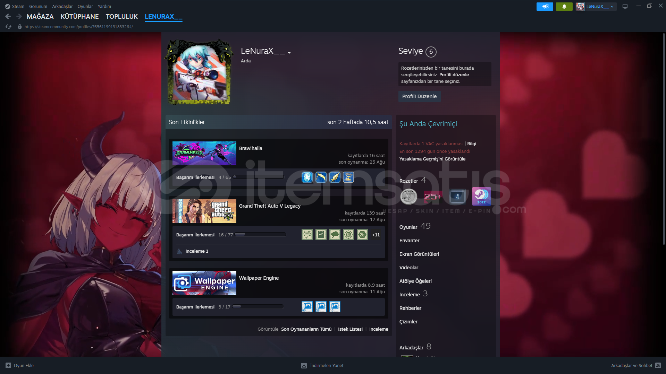
Task: Click the Wallpaper Engine achievement progress bar
Action: [x=258, y=306]
